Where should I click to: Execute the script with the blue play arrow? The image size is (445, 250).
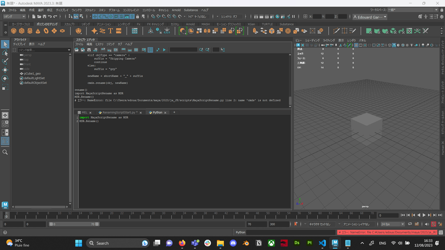[164, 49]
